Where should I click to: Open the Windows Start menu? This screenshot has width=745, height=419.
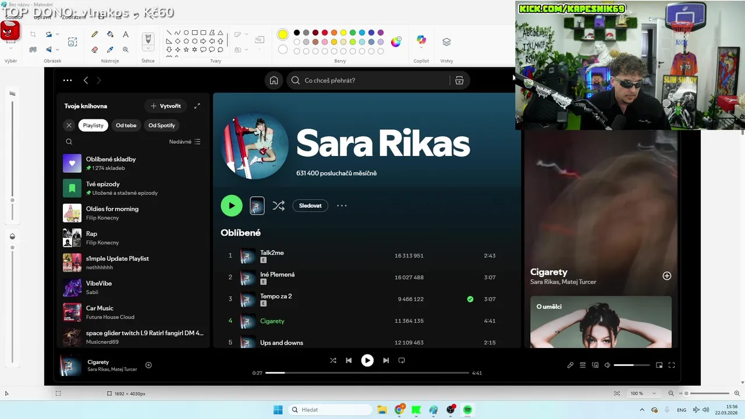tap(278, 410)
